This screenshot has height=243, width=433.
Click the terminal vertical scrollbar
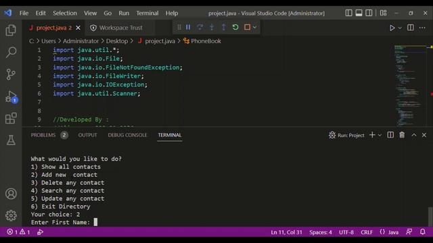[x=430, y=217]
